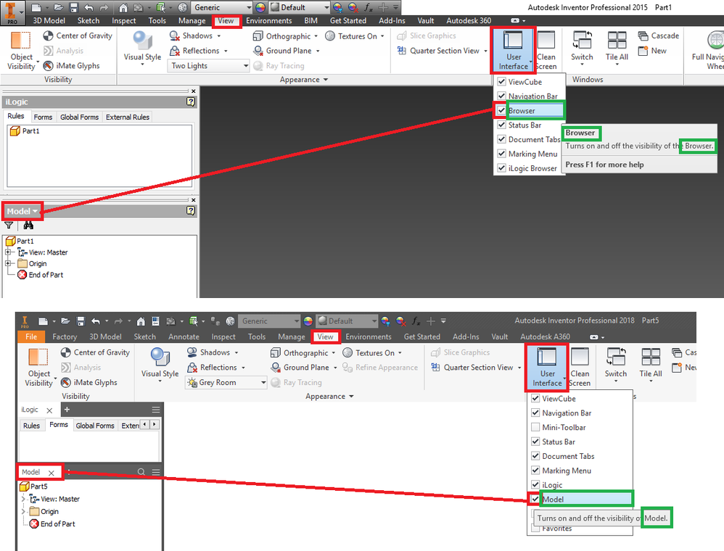
Task: Enable the Mini-Toolbar checkbox in Inventor 2018
Action: click(535, 427)
